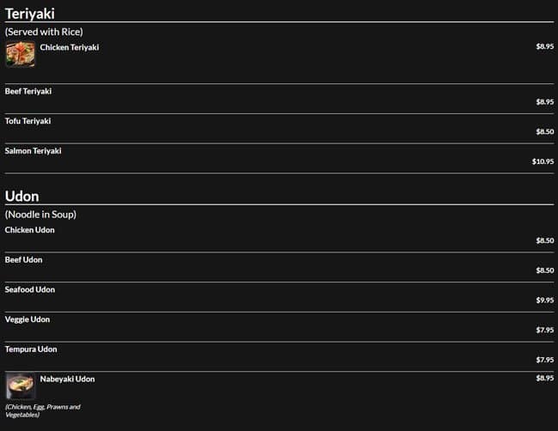The image size is (558, 431).
Task: Click the $8.50 Tofu Teriyaki price
Action: (545, 131)
